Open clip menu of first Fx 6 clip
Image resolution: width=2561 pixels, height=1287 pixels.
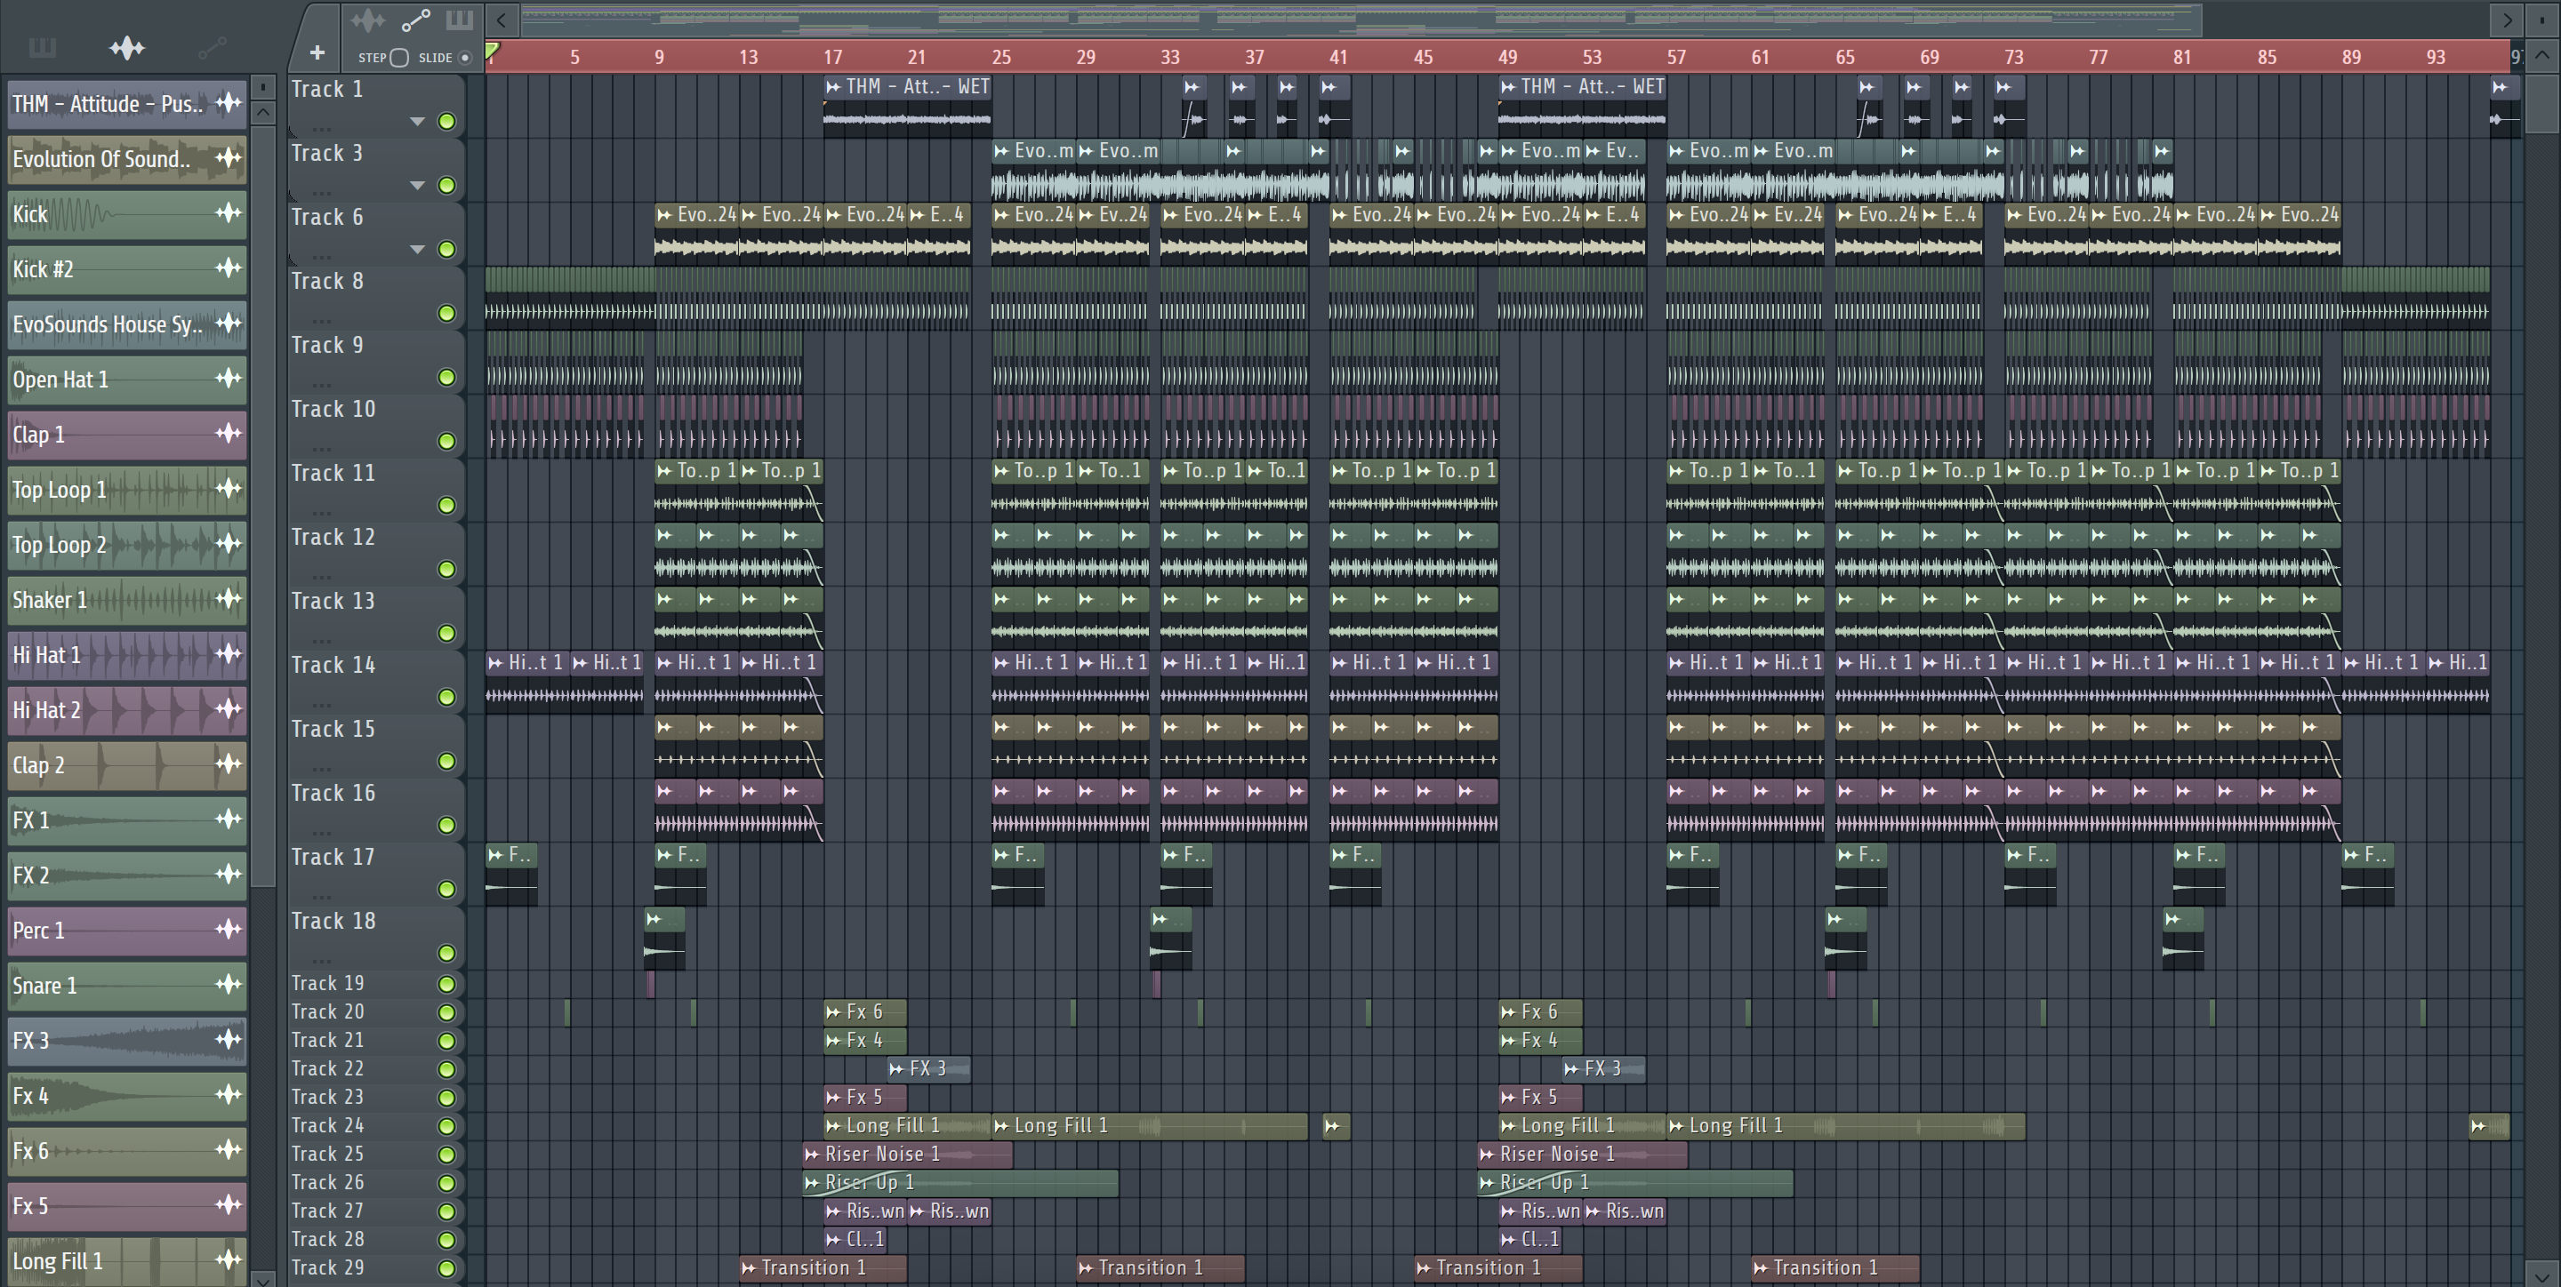[833, 1011]
